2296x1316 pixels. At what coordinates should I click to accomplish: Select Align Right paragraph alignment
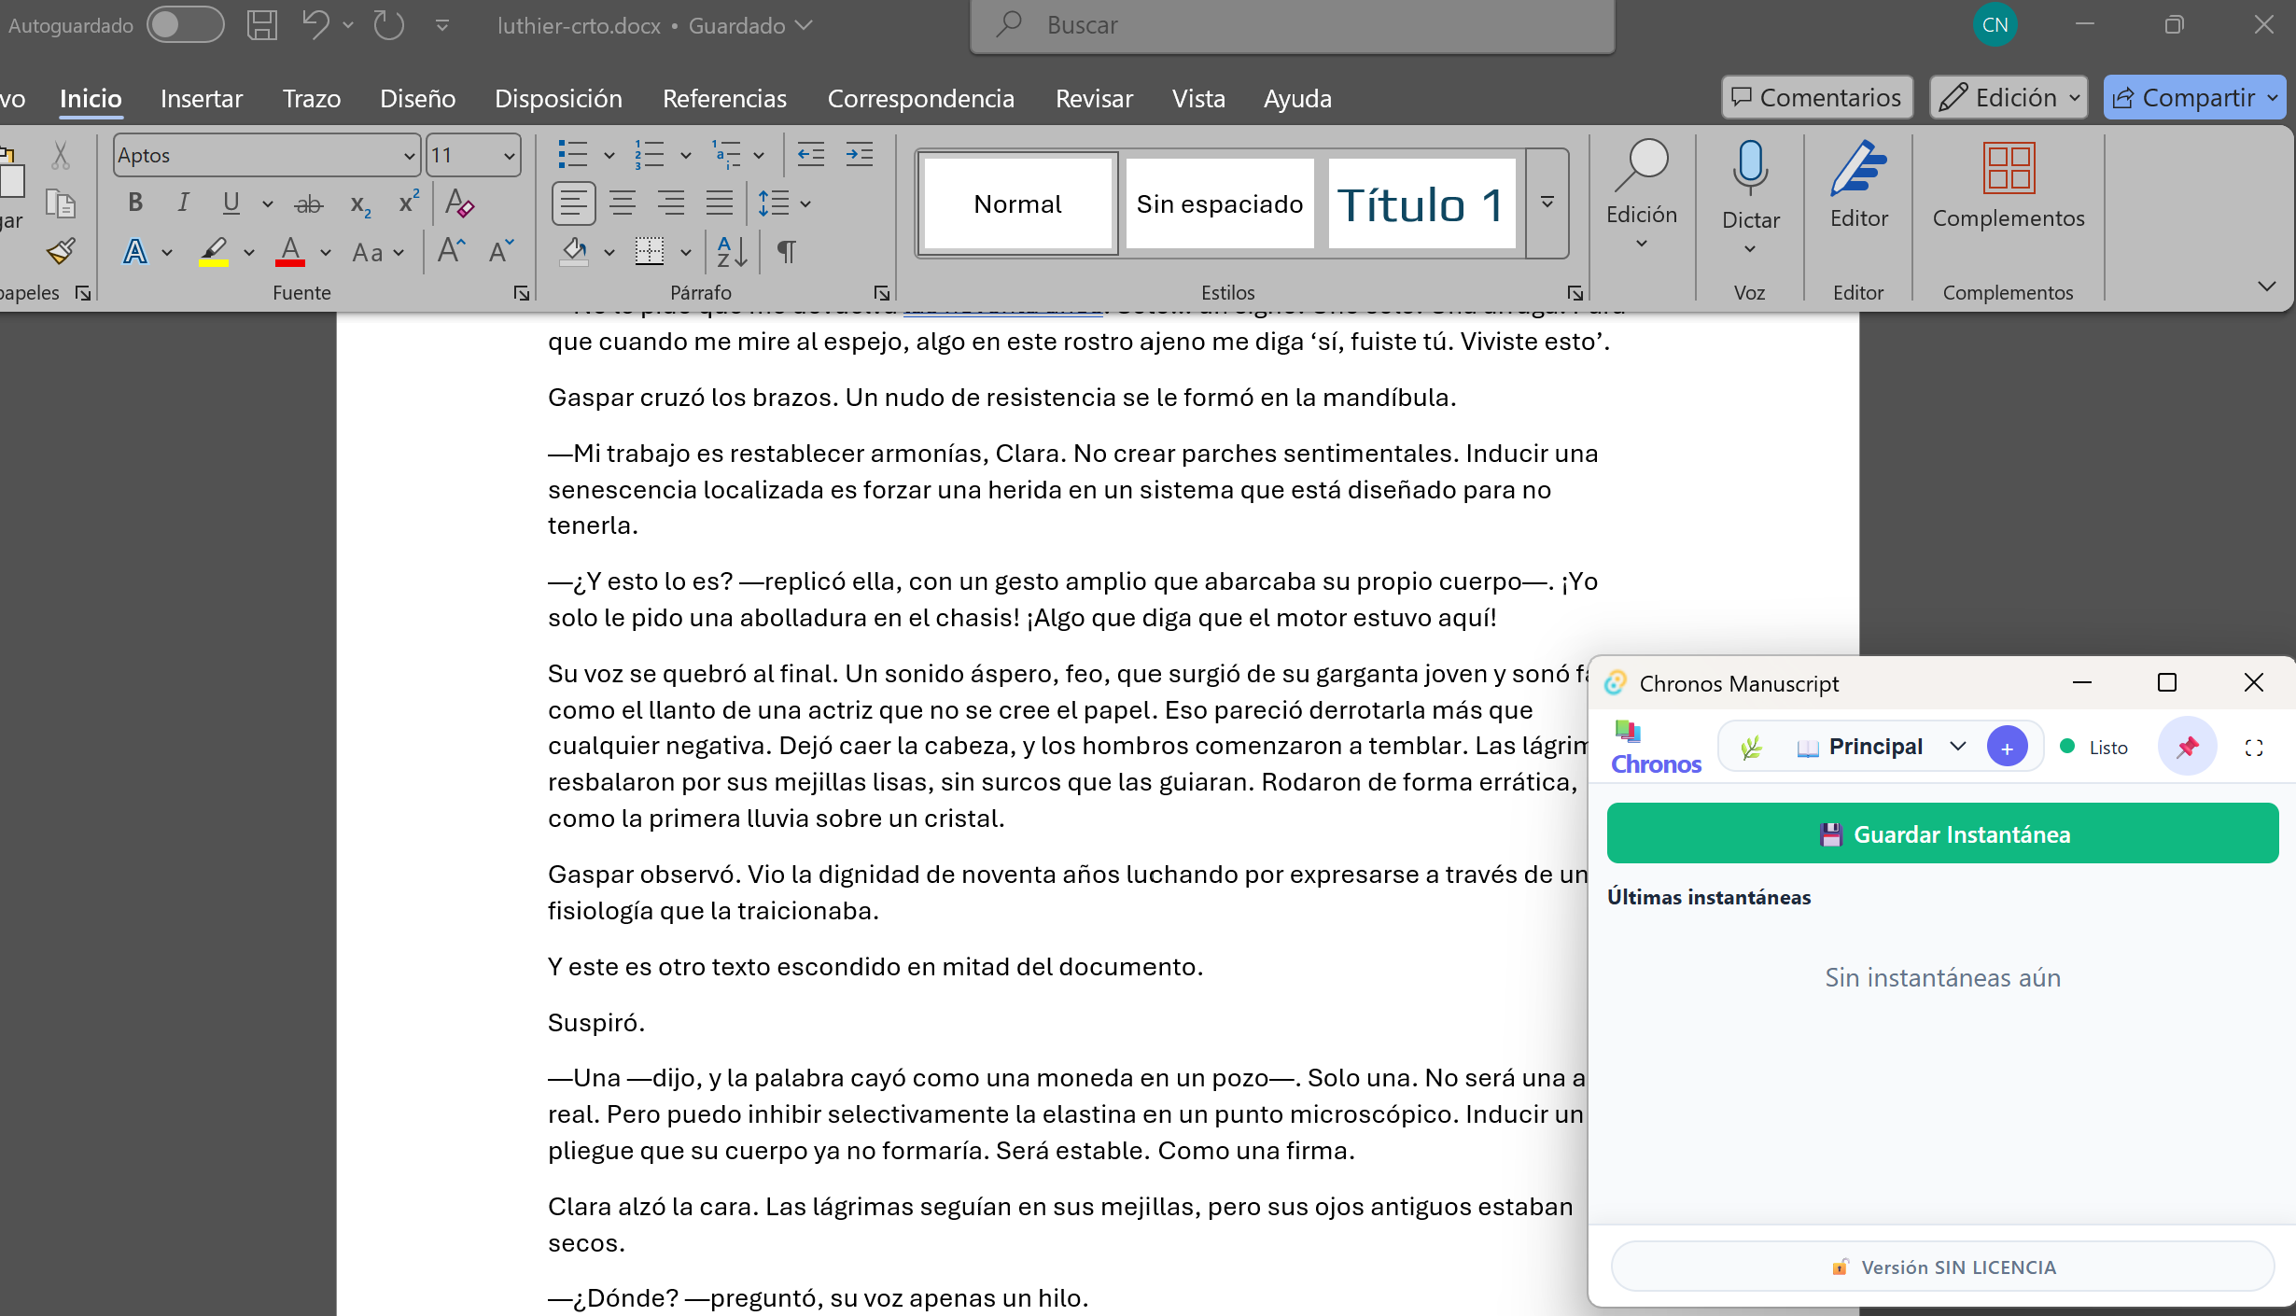tap(670, 203)
